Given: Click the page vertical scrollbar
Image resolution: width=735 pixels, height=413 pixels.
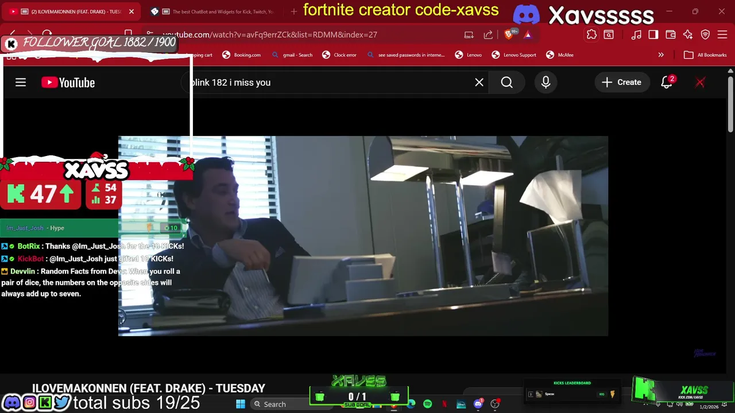Looking at the screenshot, I should coord(730,104).
